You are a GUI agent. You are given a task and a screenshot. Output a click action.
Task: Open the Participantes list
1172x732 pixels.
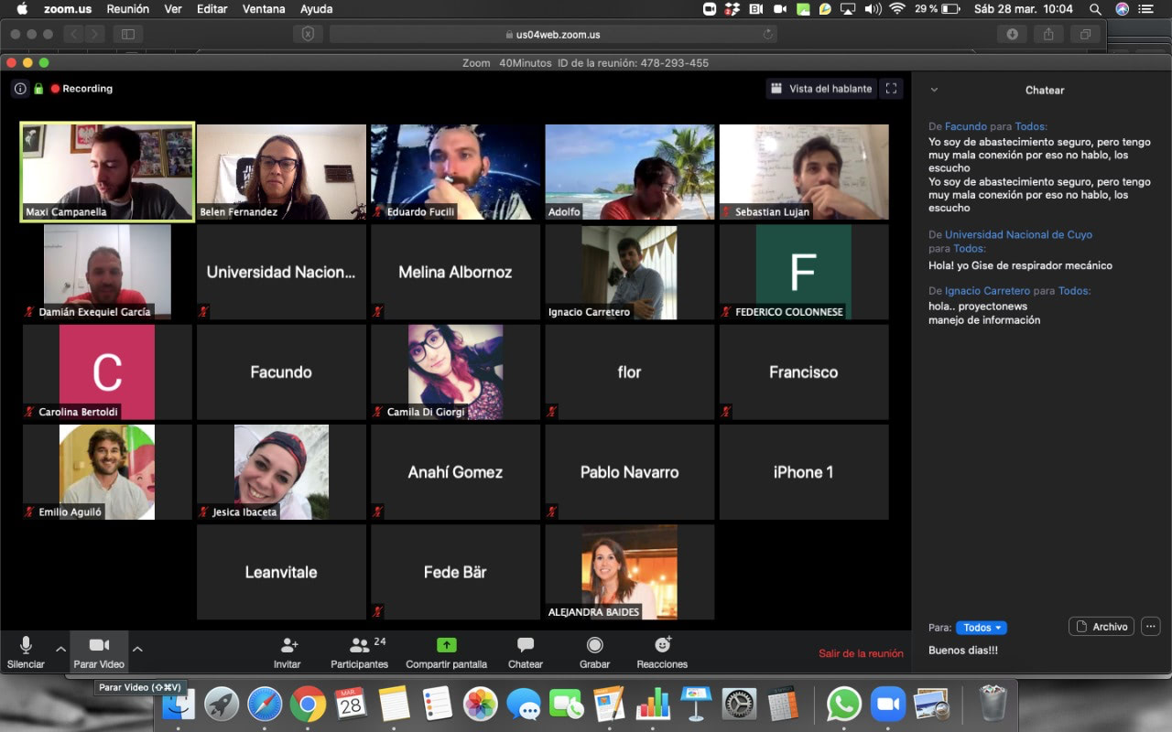point(360,652)
